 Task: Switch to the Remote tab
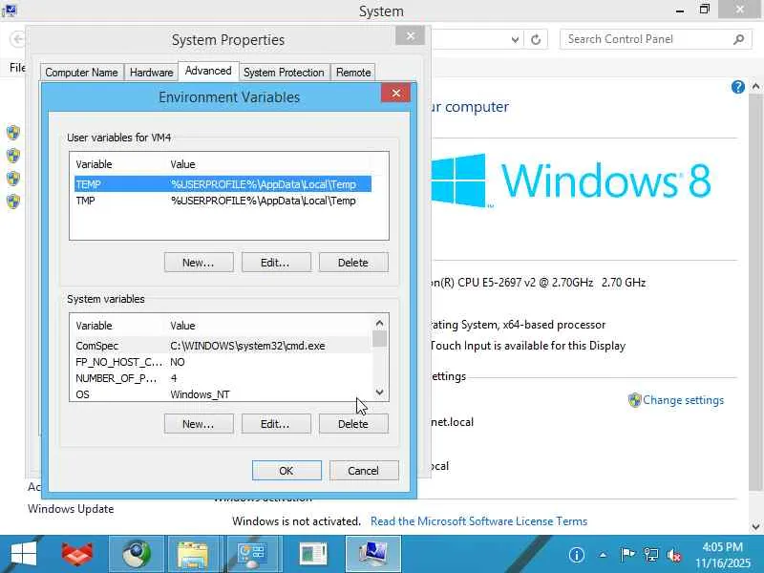click(353, 73)
